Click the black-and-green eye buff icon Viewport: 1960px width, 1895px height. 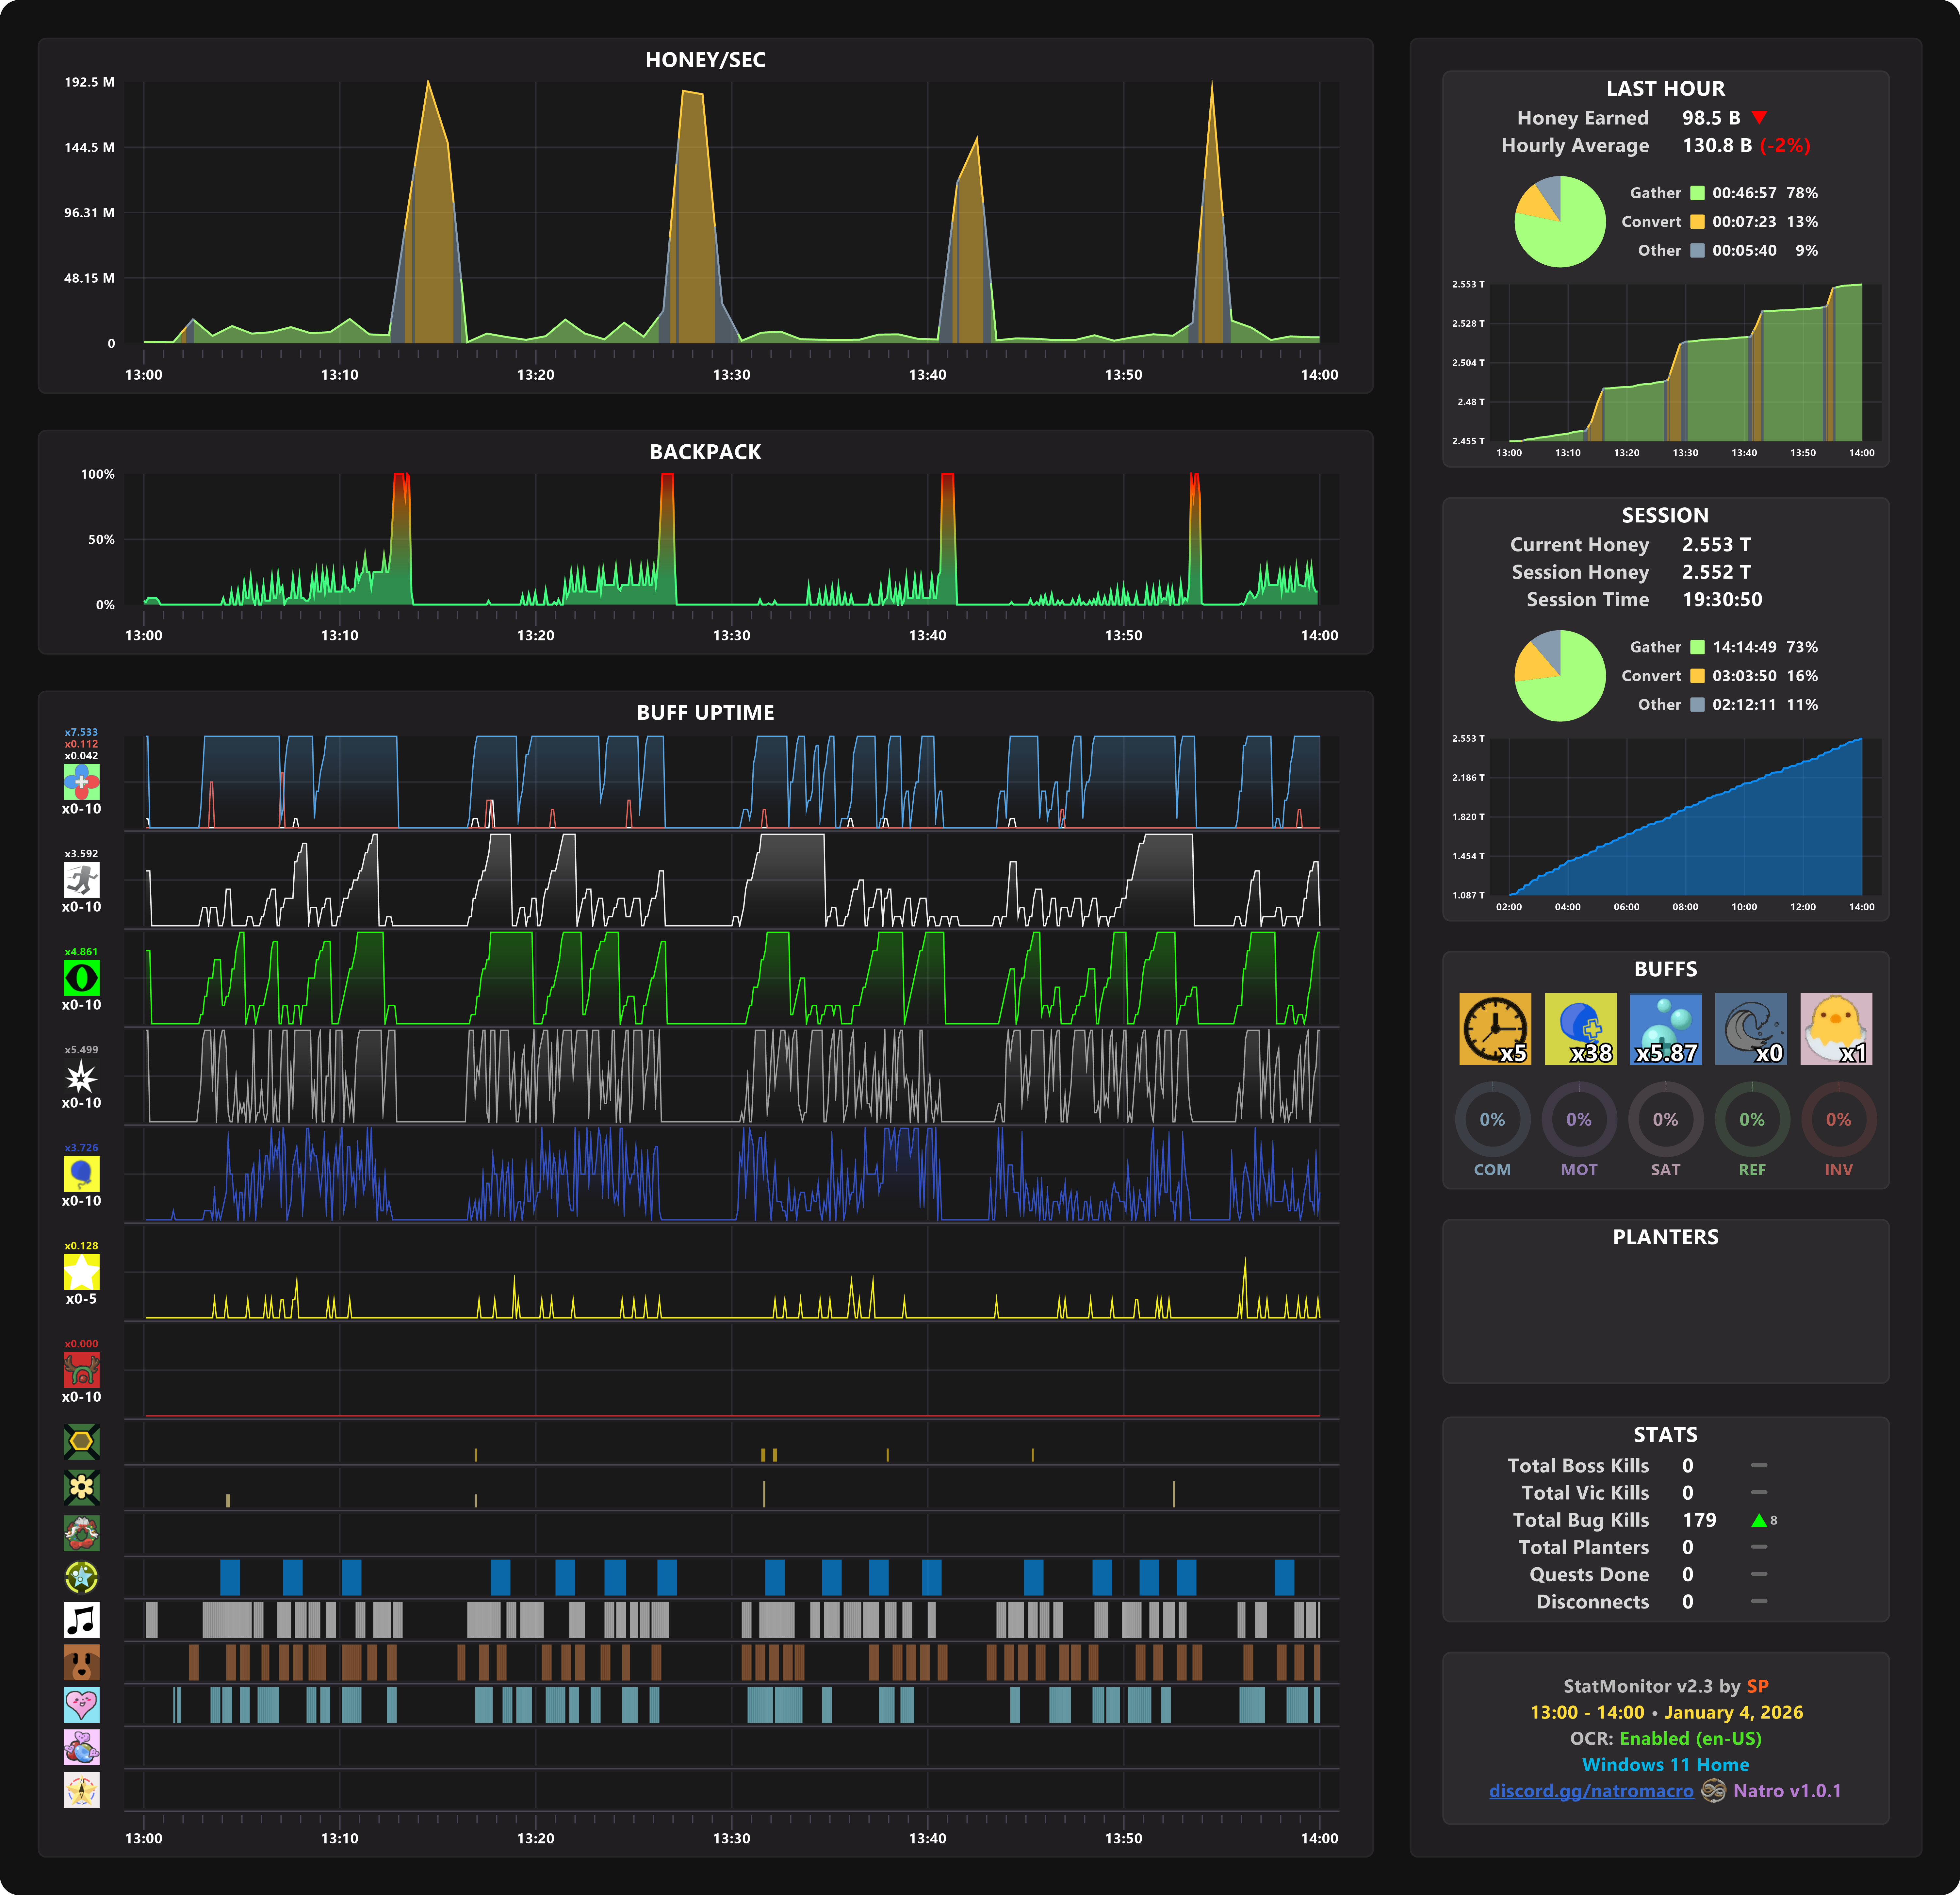[x=81, y=977]
